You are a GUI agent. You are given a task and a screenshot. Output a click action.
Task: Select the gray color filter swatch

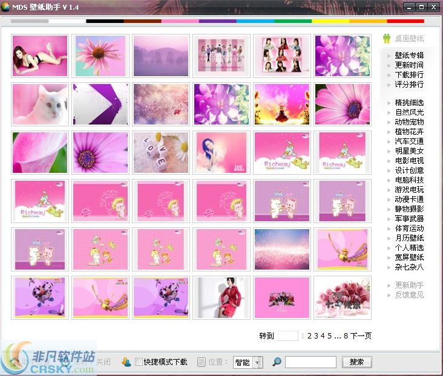click(30, 21)
